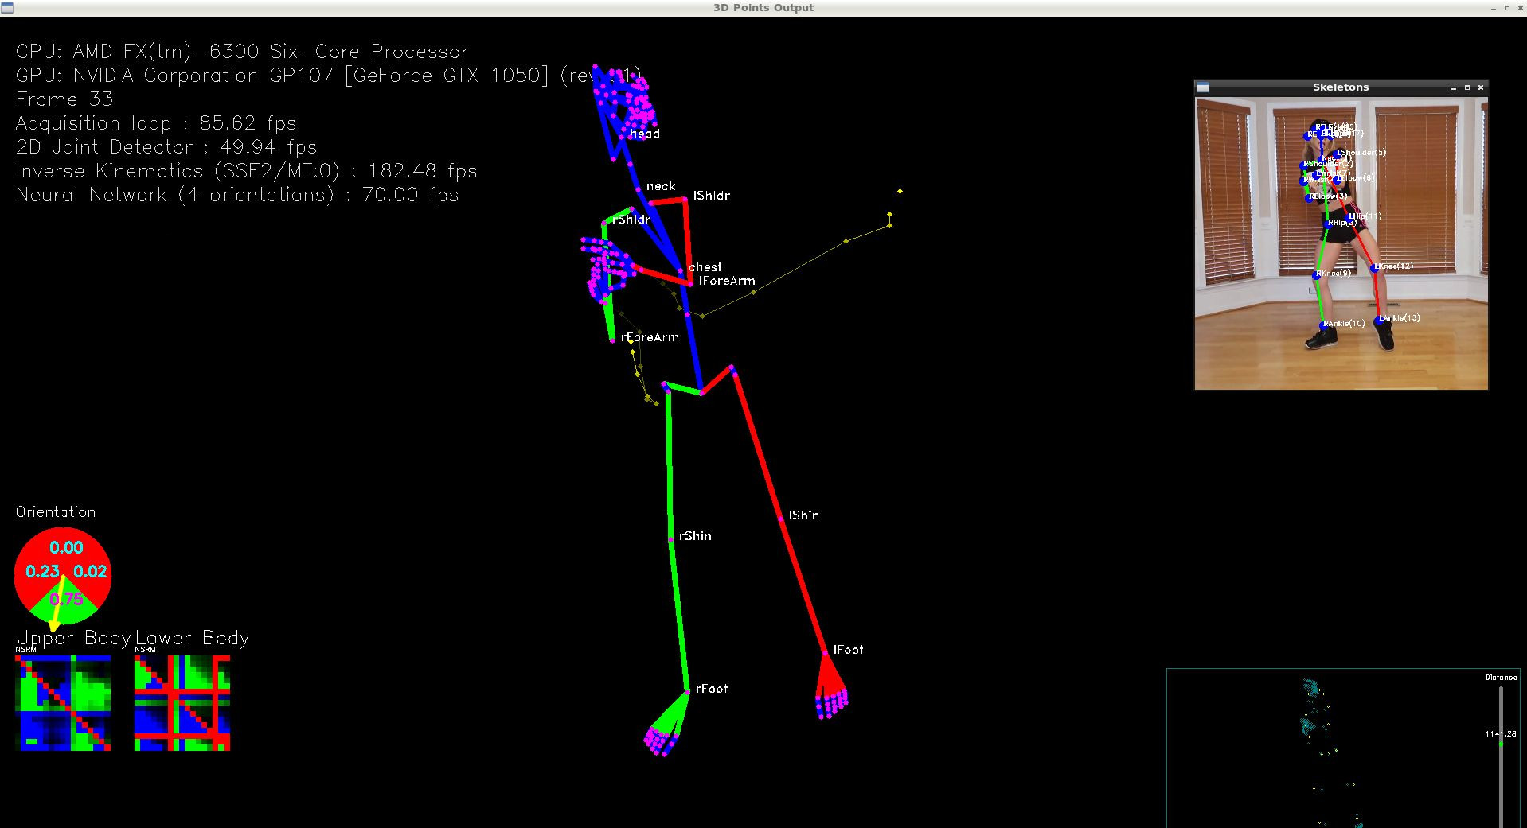Click the 'Frame 33' counter text

[x=64, y=99]
